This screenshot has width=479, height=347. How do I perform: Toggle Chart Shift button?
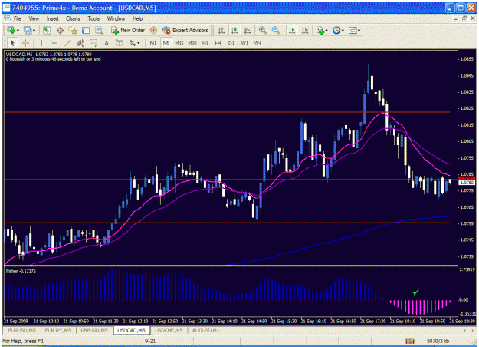305,30
